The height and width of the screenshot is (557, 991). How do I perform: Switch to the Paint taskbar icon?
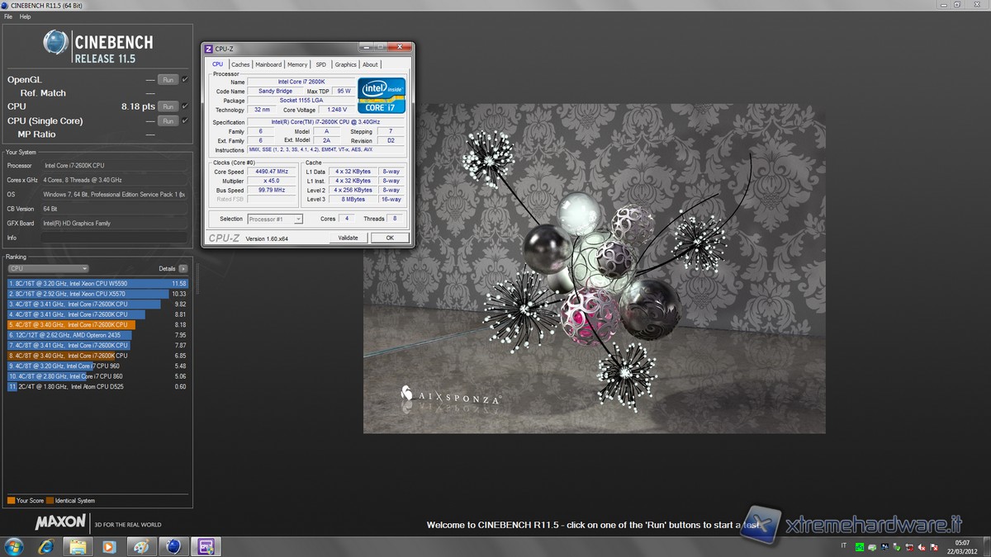tap(141, 546)
